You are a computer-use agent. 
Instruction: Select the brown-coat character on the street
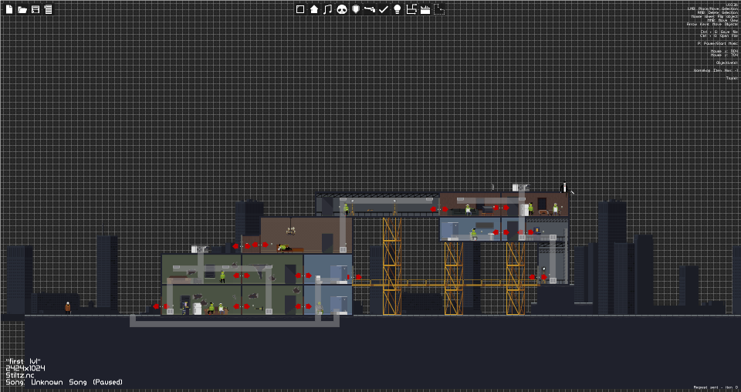coord(68,307)
